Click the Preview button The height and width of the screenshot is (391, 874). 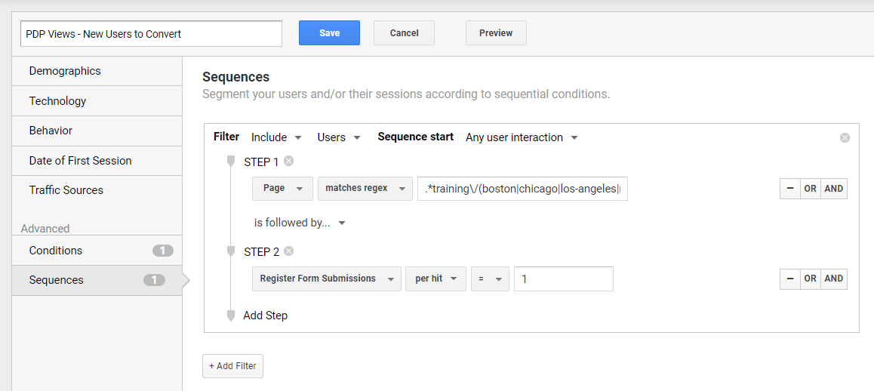(496, 33)
